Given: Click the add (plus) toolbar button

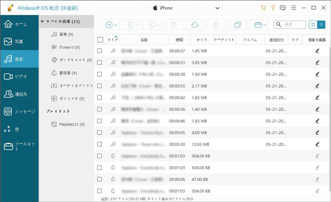Looking at the screenshot, I should pos(109,25).
